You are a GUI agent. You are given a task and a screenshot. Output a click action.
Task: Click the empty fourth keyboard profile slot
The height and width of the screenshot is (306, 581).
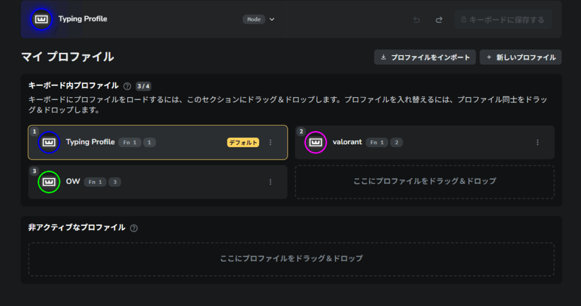pos(424,182)
